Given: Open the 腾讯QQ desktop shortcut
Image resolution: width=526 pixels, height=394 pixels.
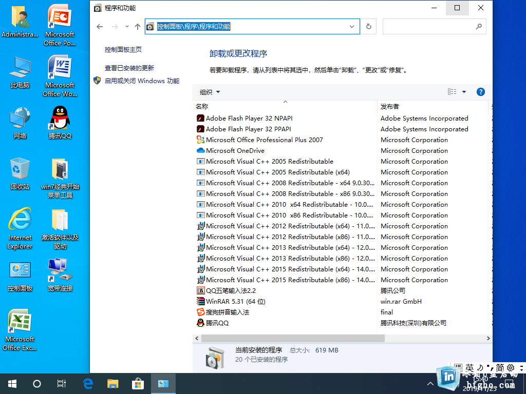Looking at the screenshot, I should 60,123.
